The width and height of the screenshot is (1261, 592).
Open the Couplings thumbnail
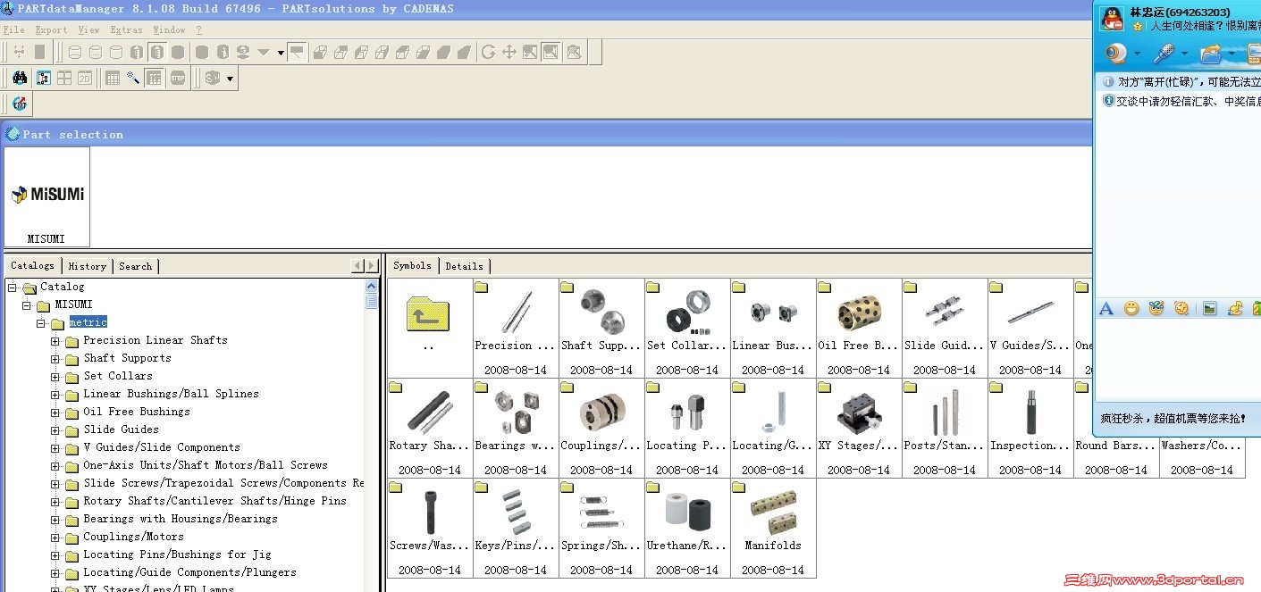601,428
